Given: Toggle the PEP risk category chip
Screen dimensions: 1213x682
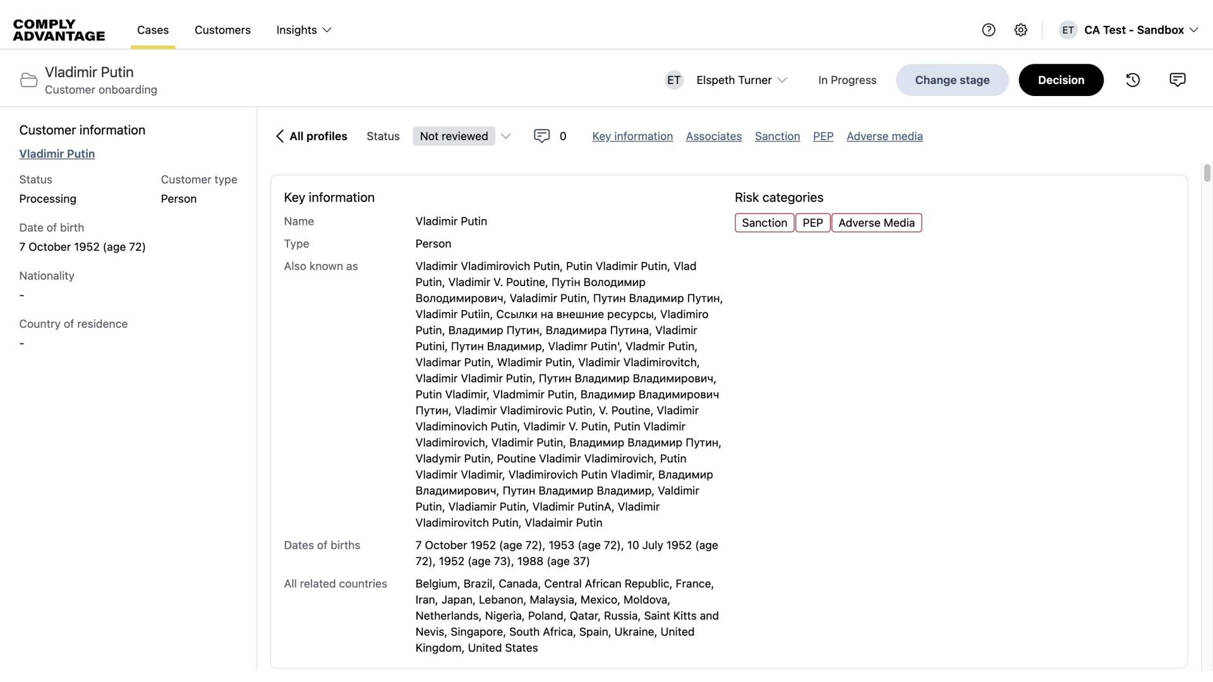Looking at the screenshot, I should point(812,222).
